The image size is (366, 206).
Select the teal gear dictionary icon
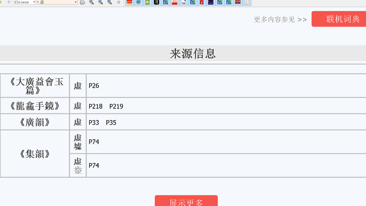pos(138,2)
